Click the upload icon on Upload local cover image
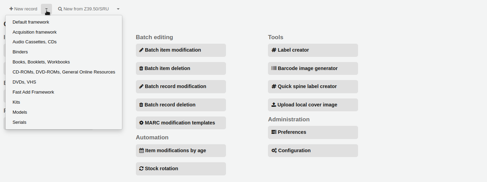 pos(274,105)
